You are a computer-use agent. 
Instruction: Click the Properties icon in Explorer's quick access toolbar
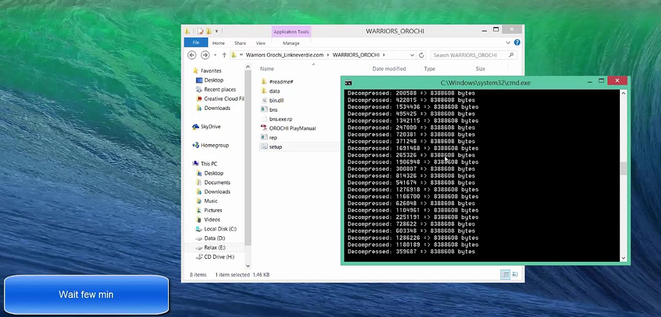point(201,31)
